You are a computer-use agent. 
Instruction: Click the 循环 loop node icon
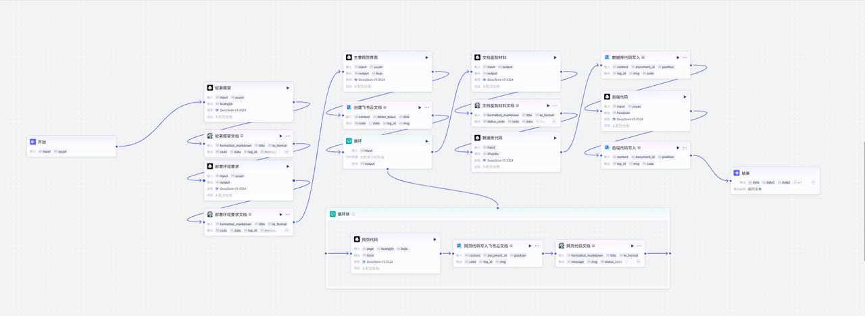349,141
